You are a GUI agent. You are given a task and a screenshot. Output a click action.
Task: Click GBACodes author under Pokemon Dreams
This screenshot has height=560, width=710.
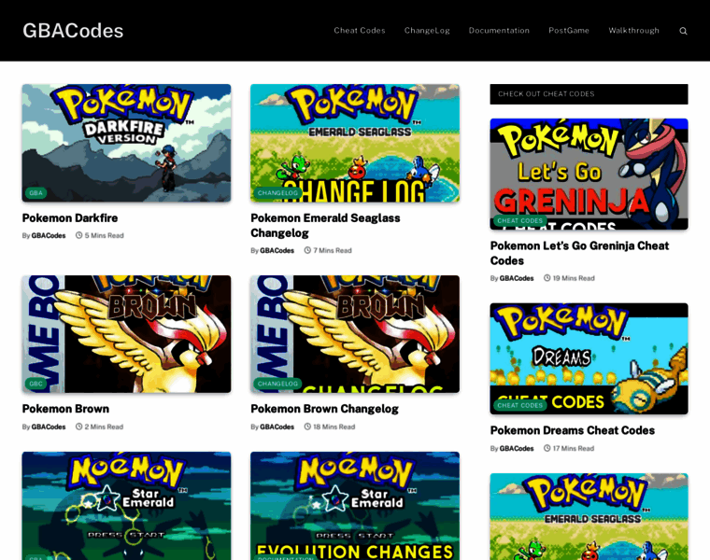517,449
